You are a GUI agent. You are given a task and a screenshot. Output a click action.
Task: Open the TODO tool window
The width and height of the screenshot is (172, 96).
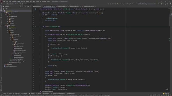[x=9, y=93]
